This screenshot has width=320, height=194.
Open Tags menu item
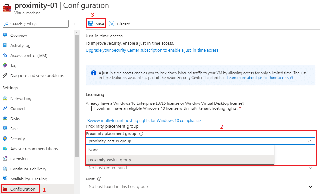pos(14,65)
